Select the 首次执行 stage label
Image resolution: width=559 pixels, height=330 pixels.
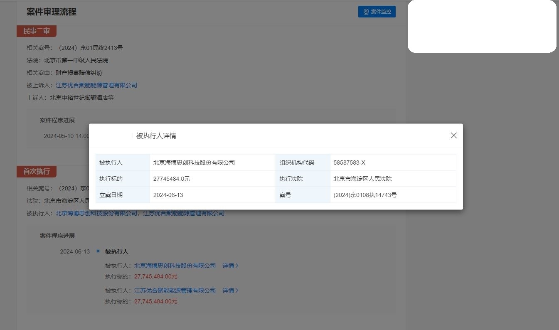point(37,171)
